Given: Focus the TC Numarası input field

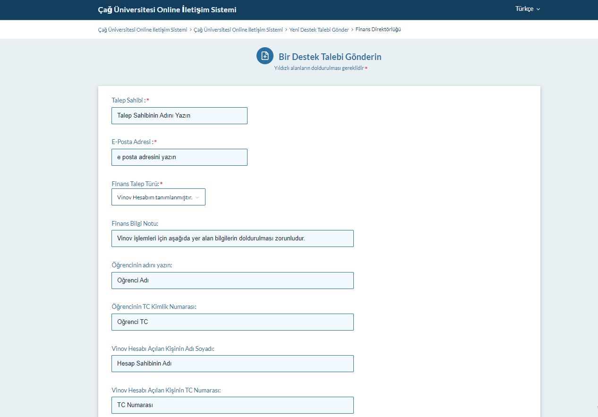Looking at the screenshot, I should click(x=232, y=405).
